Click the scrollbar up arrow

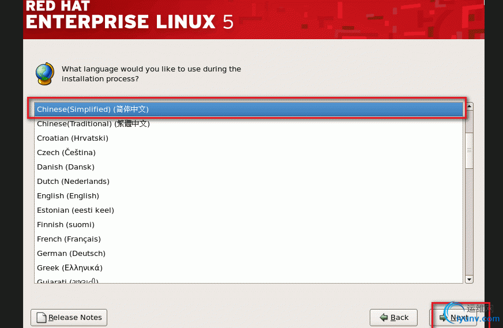(x=470, y=107)
